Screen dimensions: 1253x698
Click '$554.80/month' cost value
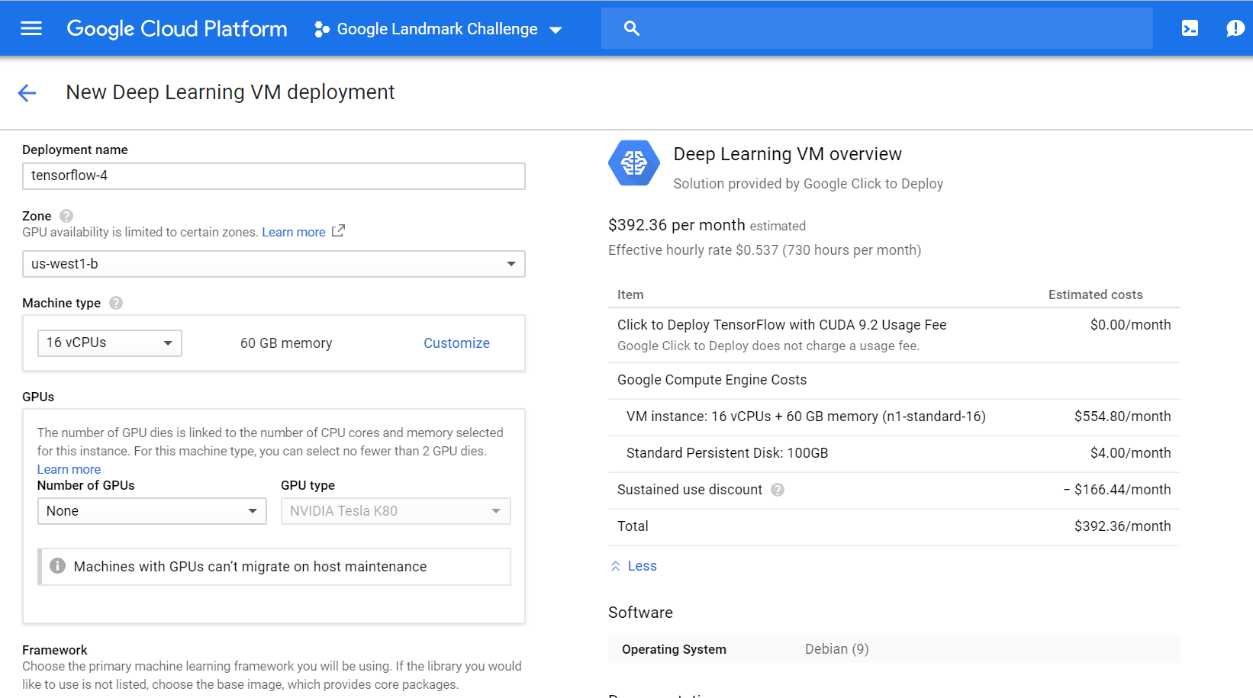pyautogui.click(x=1123, y=417)
